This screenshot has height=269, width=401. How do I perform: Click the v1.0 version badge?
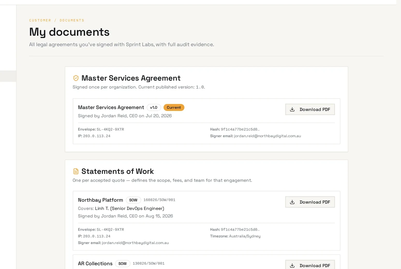(x=154, y=107)
